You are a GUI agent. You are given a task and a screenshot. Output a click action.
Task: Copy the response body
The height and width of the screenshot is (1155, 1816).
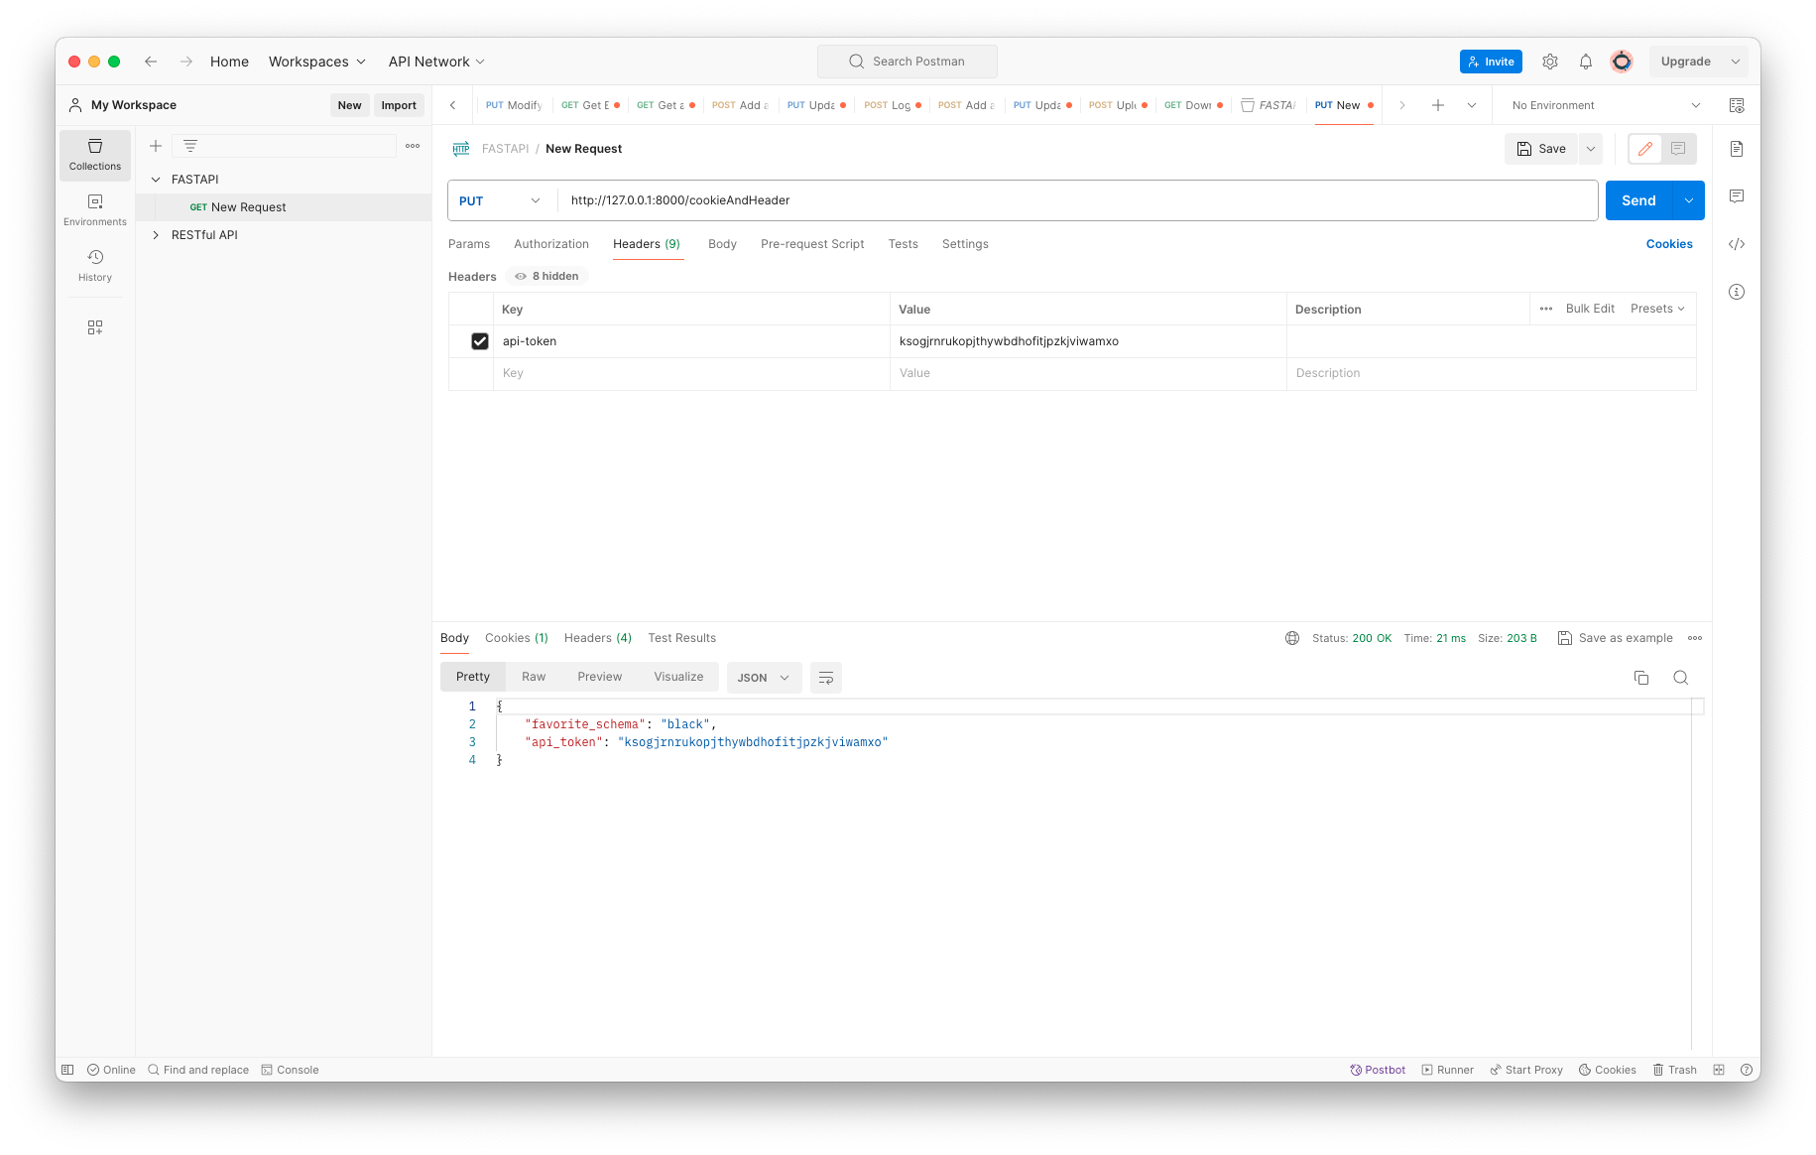[1641, 678]
